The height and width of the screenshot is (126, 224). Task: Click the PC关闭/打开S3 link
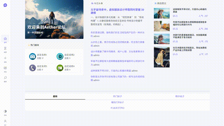(118, 108)
